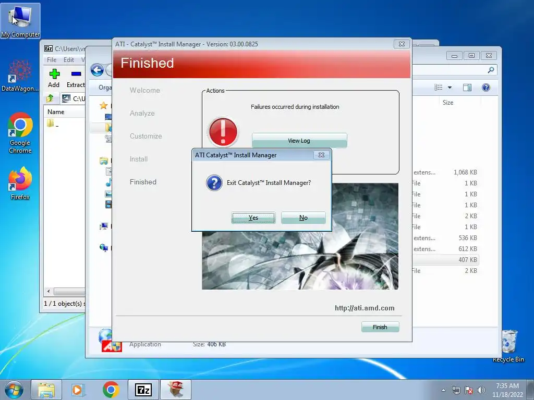The image size is (534, 400).
Task: Open Chrome from the taskbar
Action: tap(111, 390)
